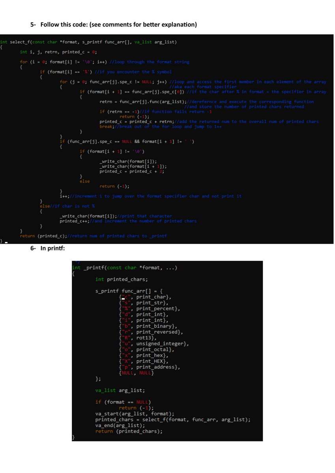Select the heading "5- Follow this code"
This screenshot has width=335, height=473.
click(x=114, y=25)
